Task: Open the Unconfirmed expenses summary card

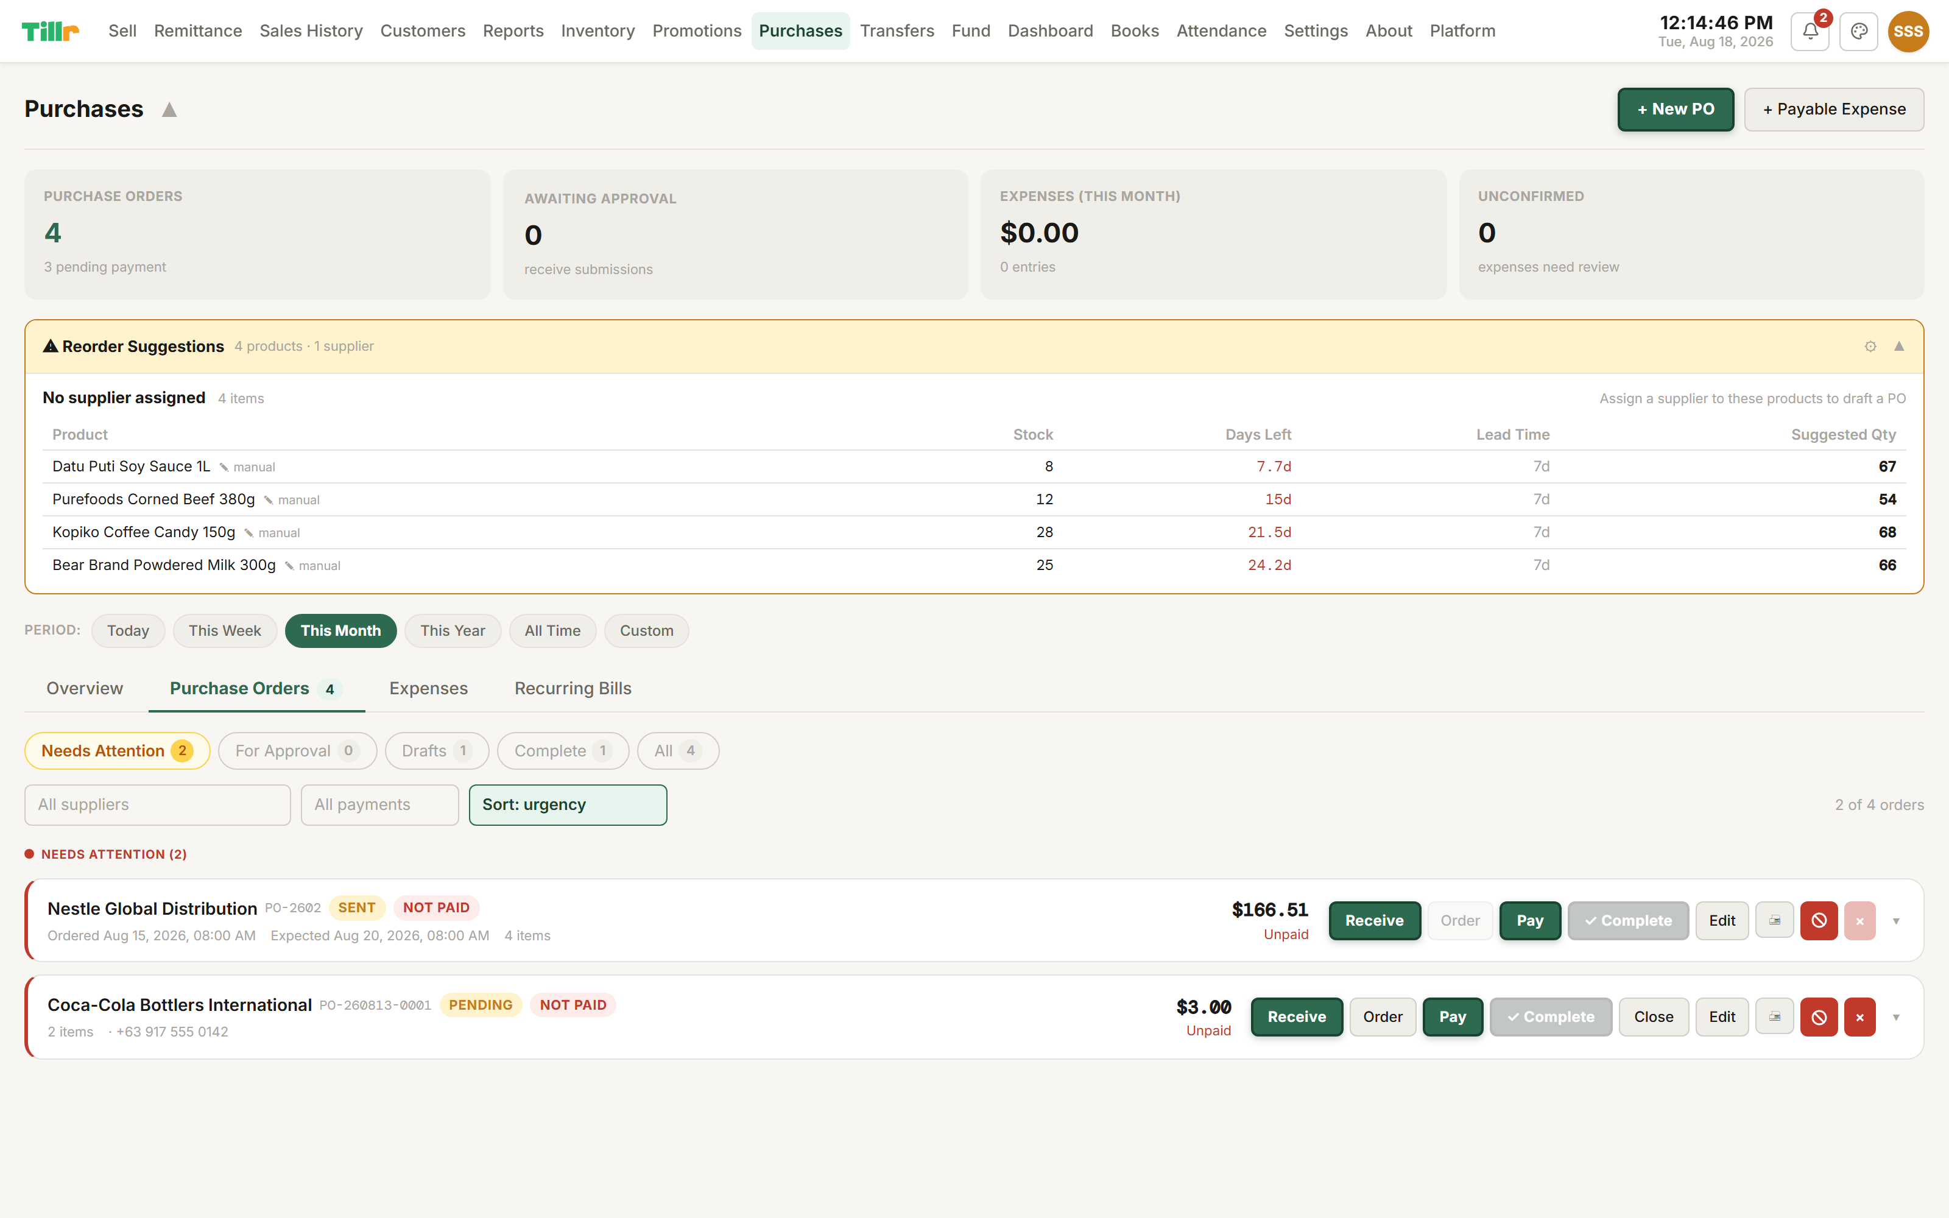Action: pyautogui.click(x=1691, y=234)
